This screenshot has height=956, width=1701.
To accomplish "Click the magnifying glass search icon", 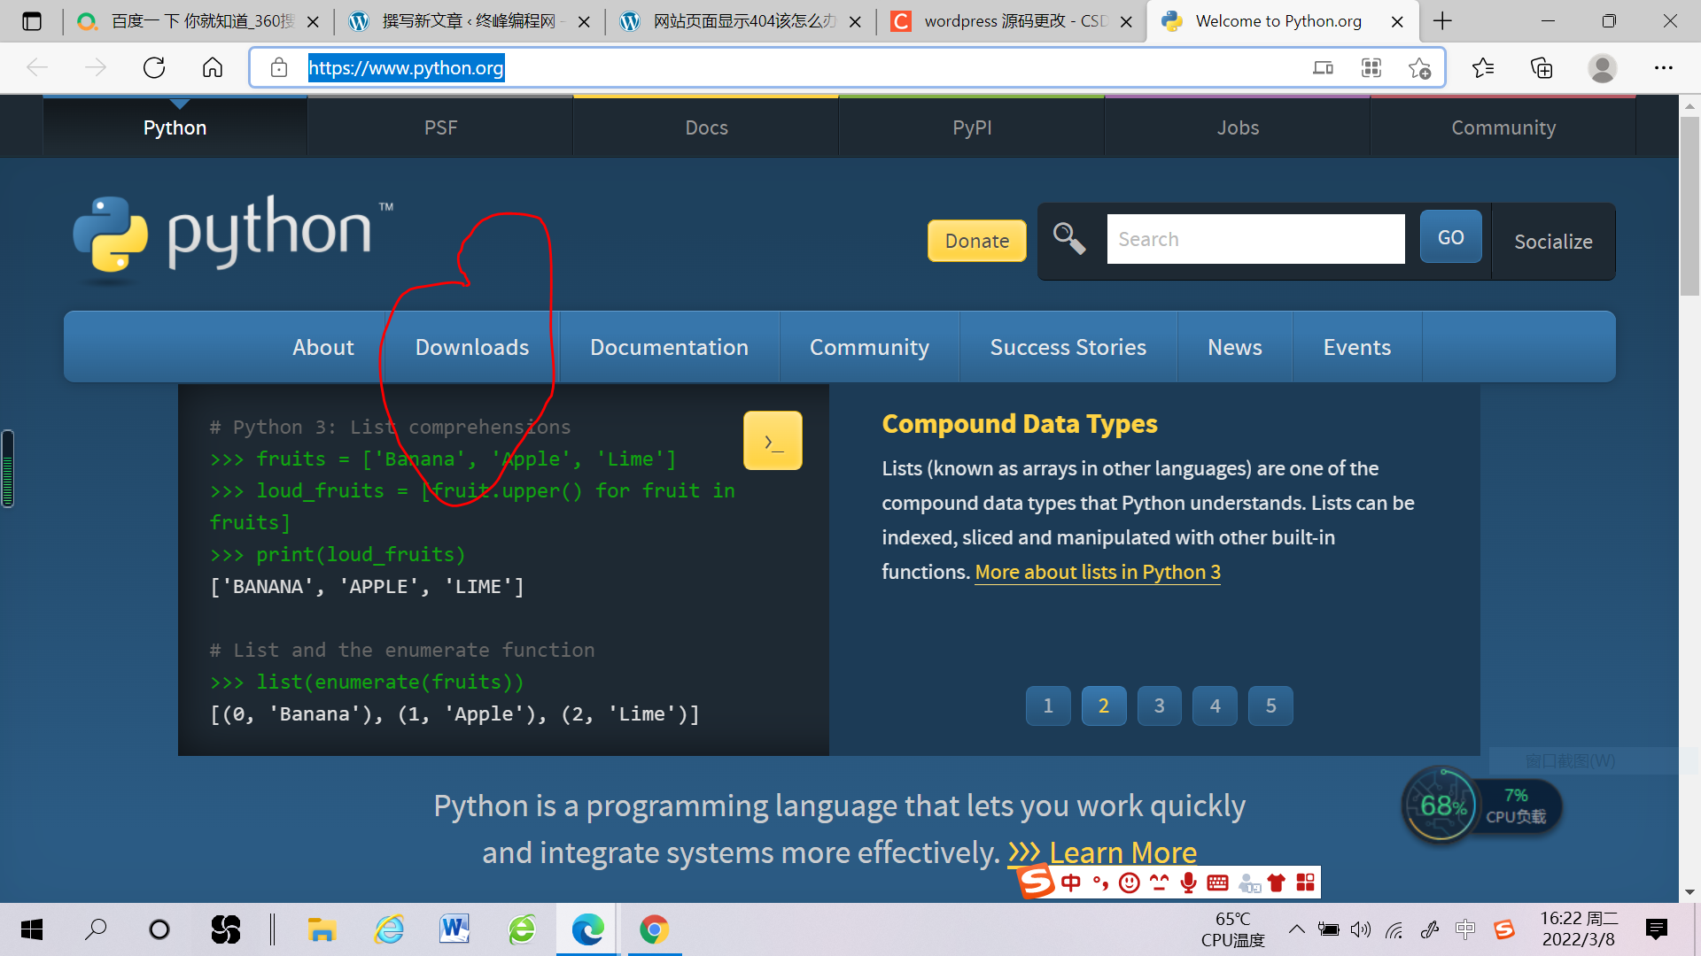I will point(1068,239).
